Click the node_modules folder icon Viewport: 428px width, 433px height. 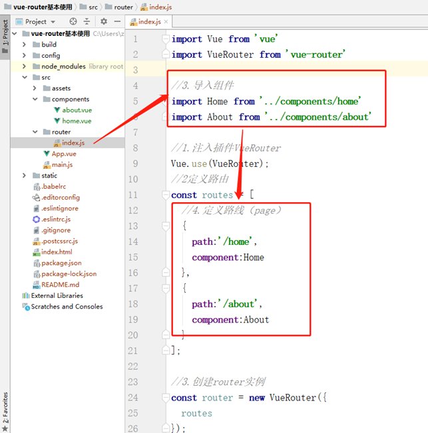36,67
